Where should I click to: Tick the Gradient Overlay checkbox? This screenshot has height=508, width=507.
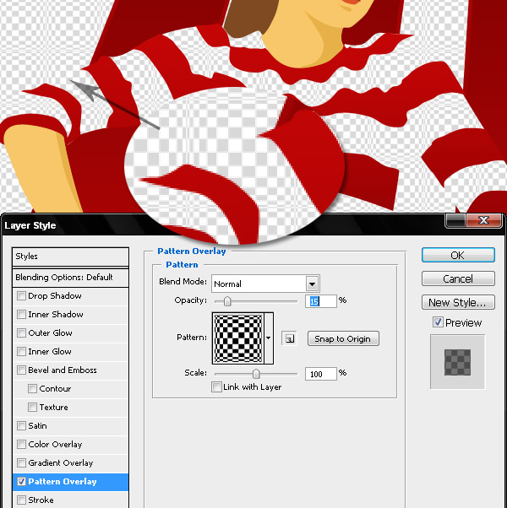(21, 462)
